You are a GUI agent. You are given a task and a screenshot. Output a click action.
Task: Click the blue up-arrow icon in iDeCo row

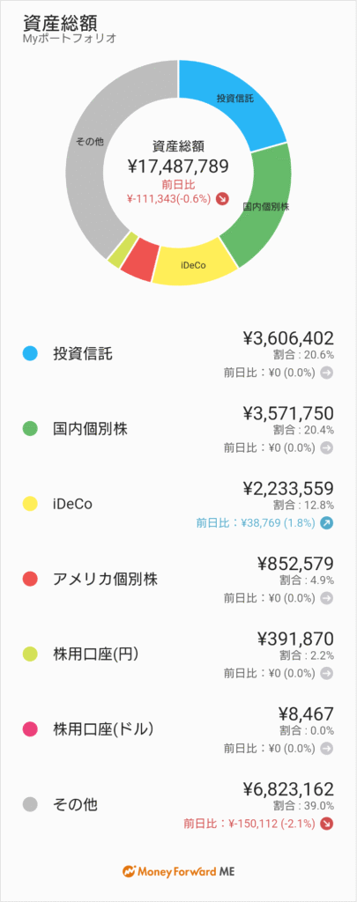click(x=326, y=523)
